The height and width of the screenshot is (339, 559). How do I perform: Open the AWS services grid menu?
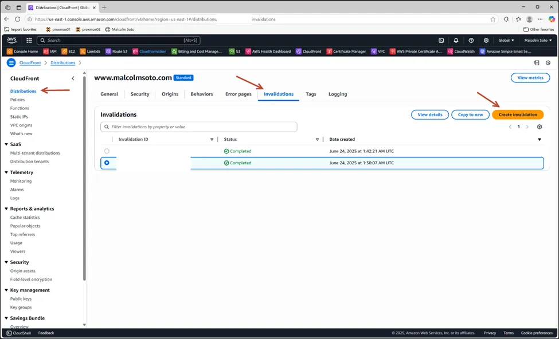point(28,40)
